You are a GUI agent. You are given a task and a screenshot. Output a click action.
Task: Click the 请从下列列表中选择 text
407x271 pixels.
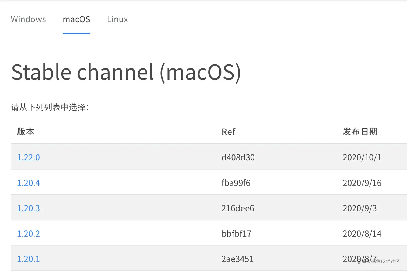[x=50, y=107]
